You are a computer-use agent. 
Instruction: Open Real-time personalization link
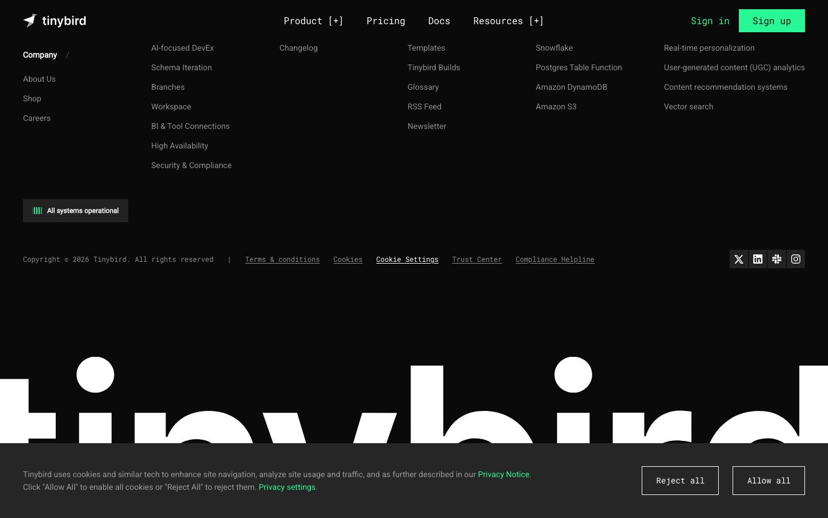[x=709, y=48]
